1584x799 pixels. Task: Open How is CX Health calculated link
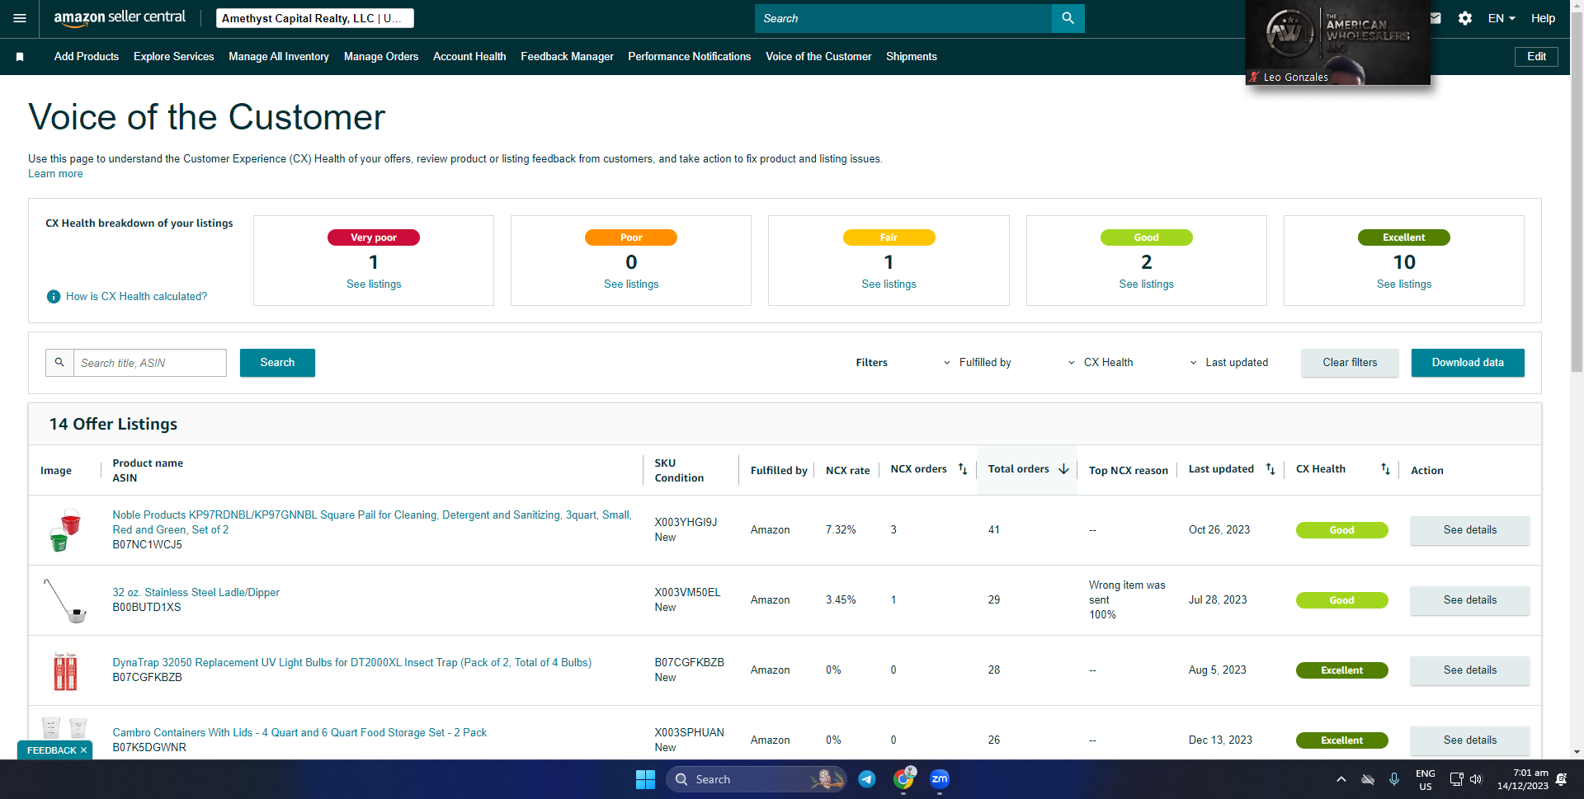point(137,297)
